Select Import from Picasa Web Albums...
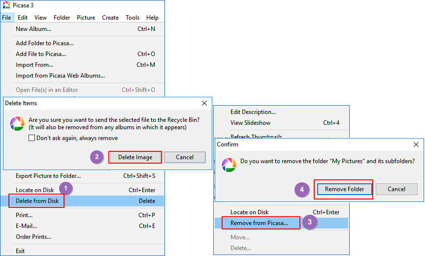The image size is (425, 256). point(60,76)
